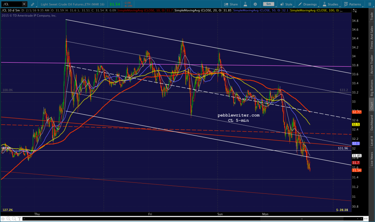375x222 pixels.
Task: Click the 31.85 white price bubble
Action: [356, 156]
